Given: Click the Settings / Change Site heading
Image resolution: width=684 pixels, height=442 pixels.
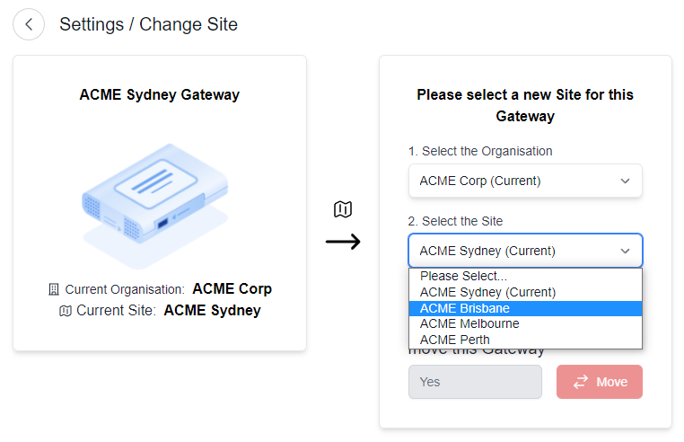Looking at the screenshot, I should point(148,24).
